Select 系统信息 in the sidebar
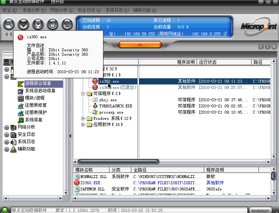This screenshot has width=279, height=213. pyautogui.click(x=34, y=120)
